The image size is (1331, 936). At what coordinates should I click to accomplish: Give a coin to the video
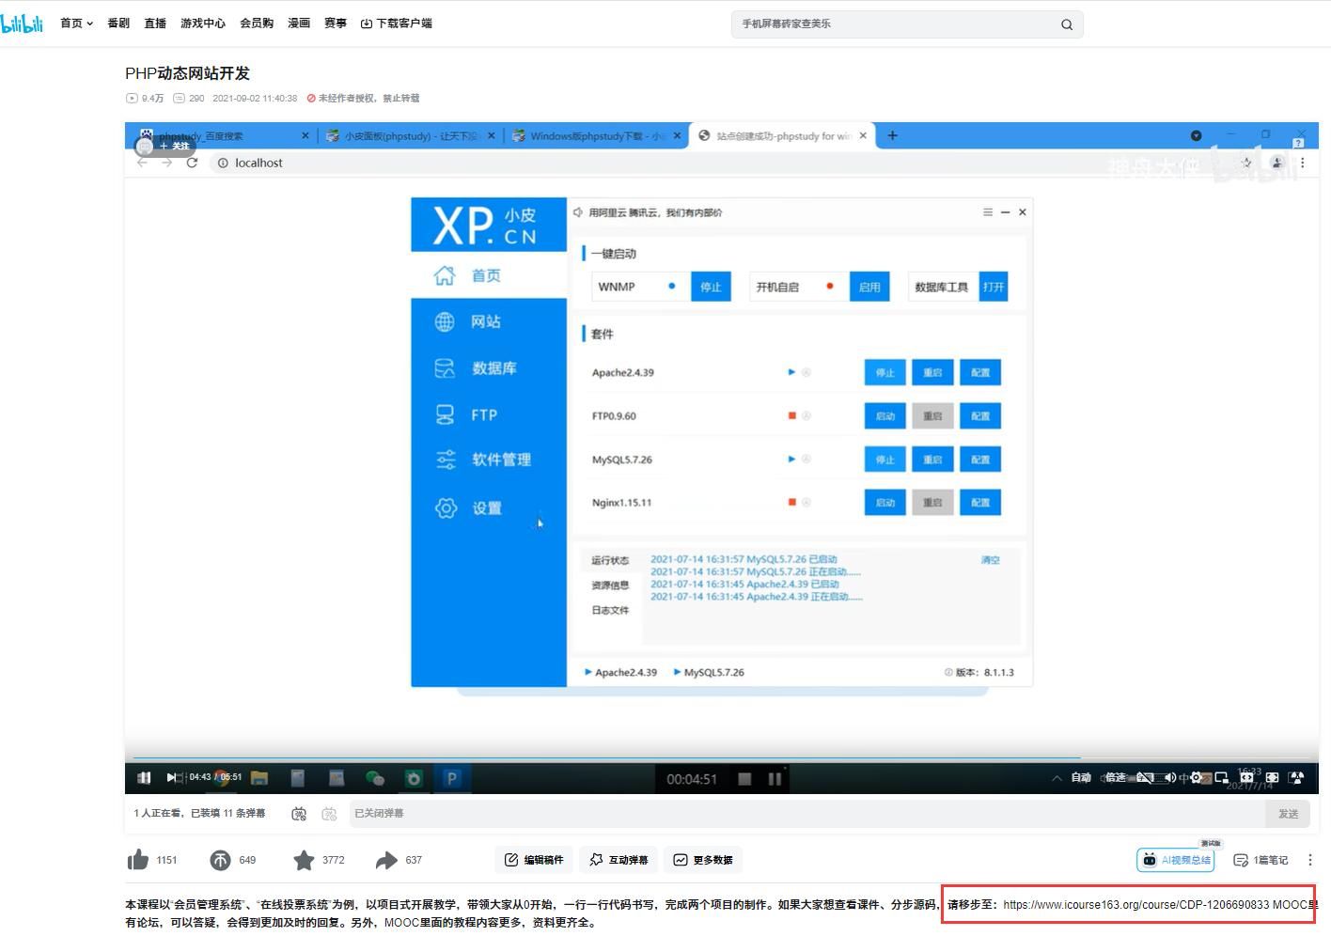pos(220,860)
